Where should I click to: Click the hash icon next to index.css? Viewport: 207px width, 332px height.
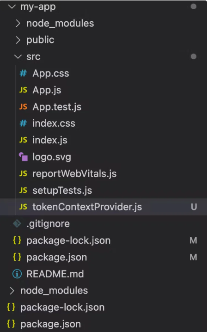click(x=23, y=123)
